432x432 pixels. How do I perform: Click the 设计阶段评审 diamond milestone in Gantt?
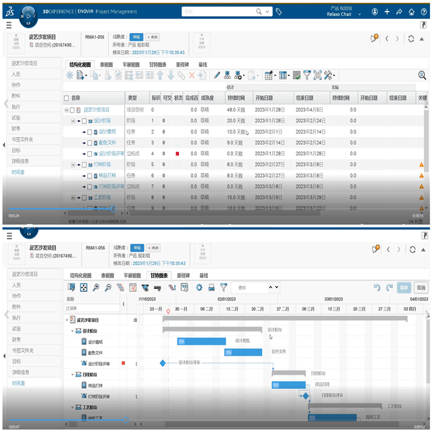163,363
